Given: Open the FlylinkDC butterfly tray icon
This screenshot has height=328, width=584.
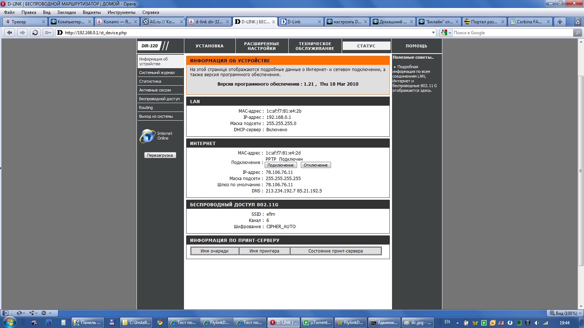Looking at the screenshot, I should 475,323.
